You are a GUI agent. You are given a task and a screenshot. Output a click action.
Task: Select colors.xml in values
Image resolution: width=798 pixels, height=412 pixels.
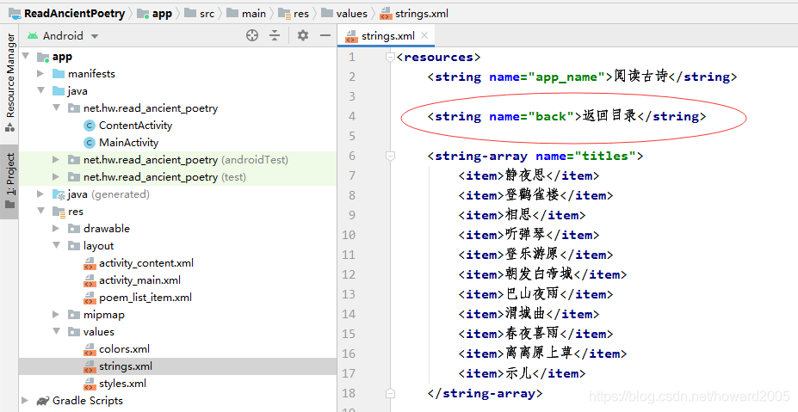(x=124, y=349)
